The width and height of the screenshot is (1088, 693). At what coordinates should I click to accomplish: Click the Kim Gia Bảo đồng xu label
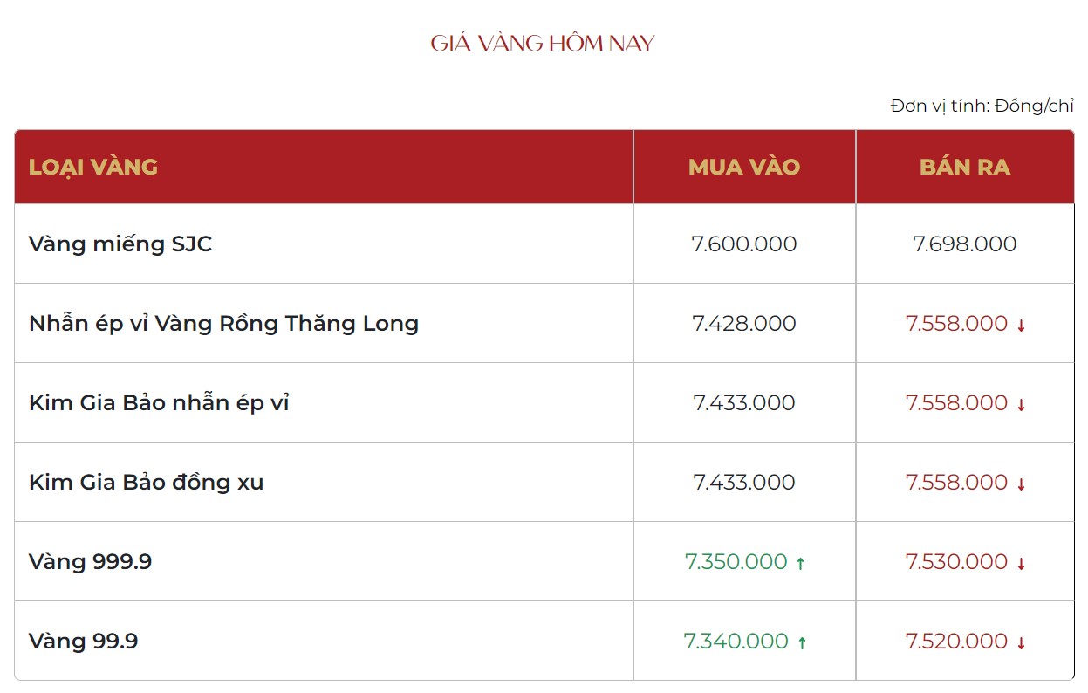[x=147, y=482]
